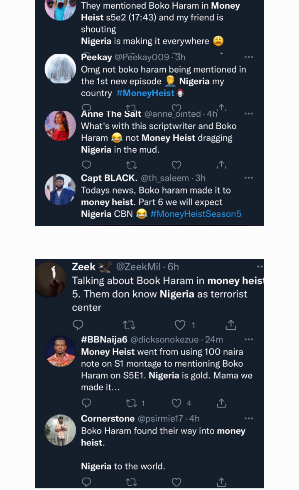Screen dimensions: 299x490
Task: Reply to Anne The Salt's tweet
Action: tap(86, 165)
